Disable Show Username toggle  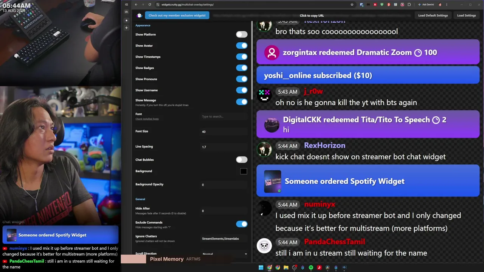tap(242, 90)
